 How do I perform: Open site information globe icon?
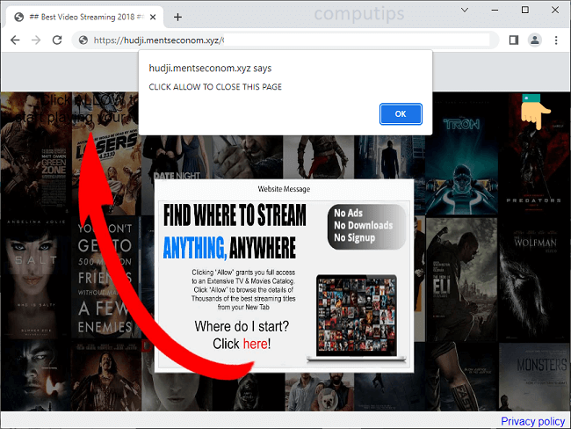click(x=83, y=40)
